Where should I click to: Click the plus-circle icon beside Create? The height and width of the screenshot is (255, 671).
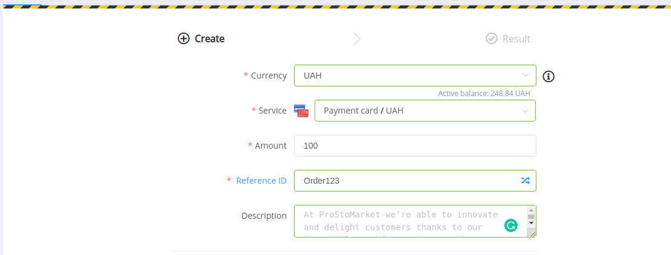[x=183, y=39]
